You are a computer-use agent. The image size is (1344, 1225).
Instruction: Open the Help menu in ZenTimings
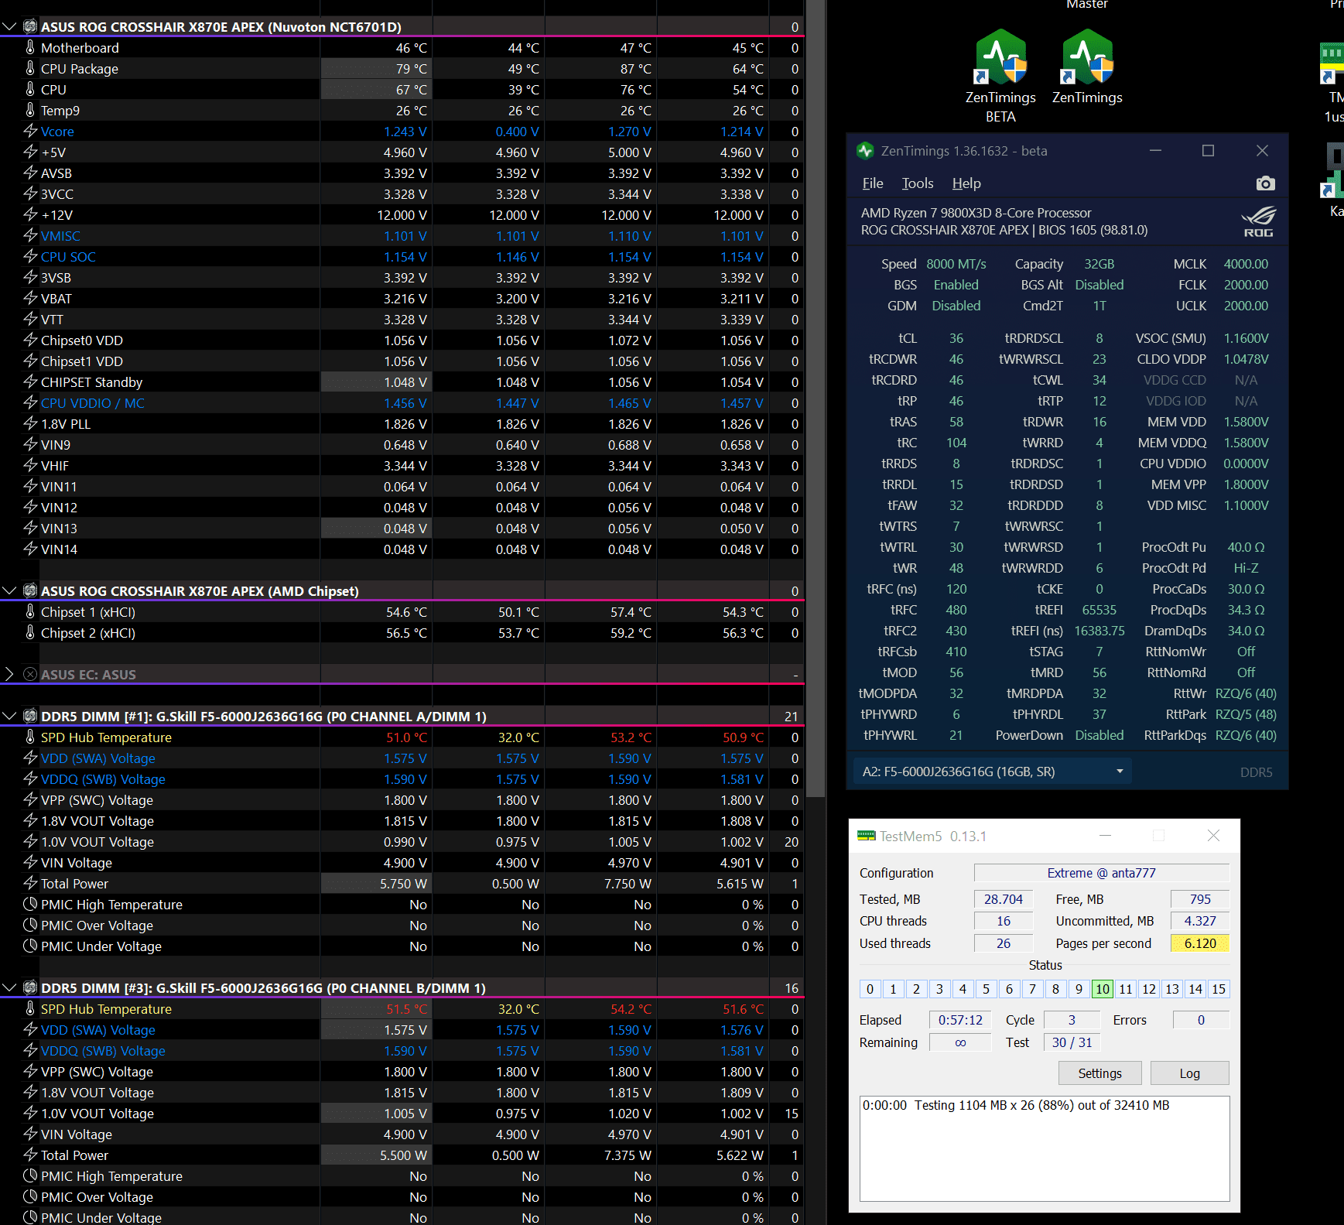tap(966, 183)
